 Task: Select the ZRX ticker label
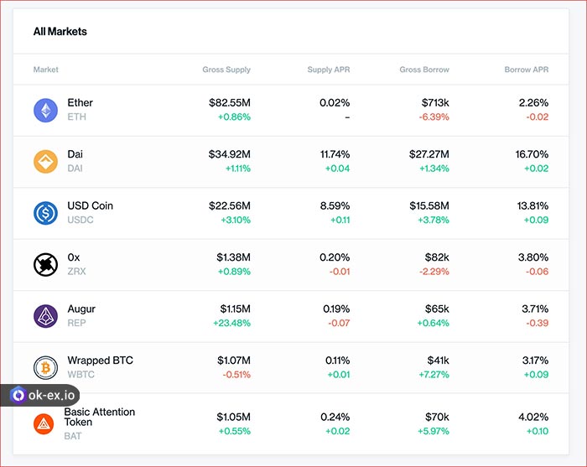click(x=77, y=272)
